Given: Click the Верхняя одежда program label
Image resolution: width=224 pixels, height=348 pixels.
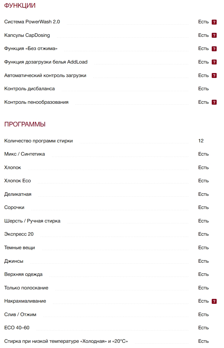Looking at the screenshot, I should (23, 274).
